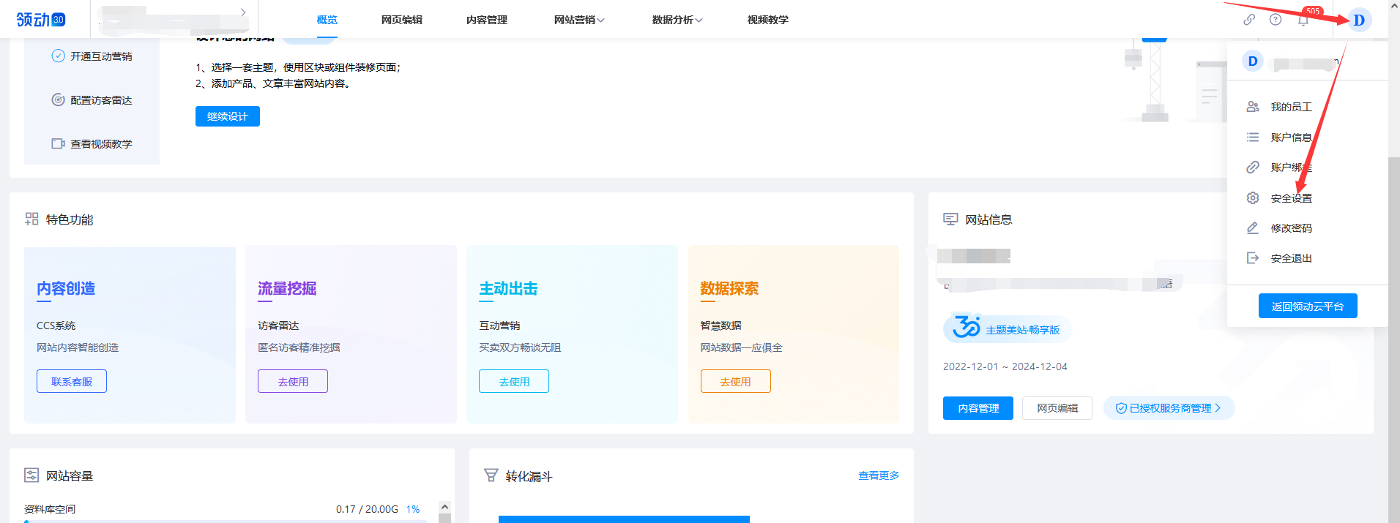Open the link icon in top bar
The height and width of the screenshot is (523, 1400).
1249,20
